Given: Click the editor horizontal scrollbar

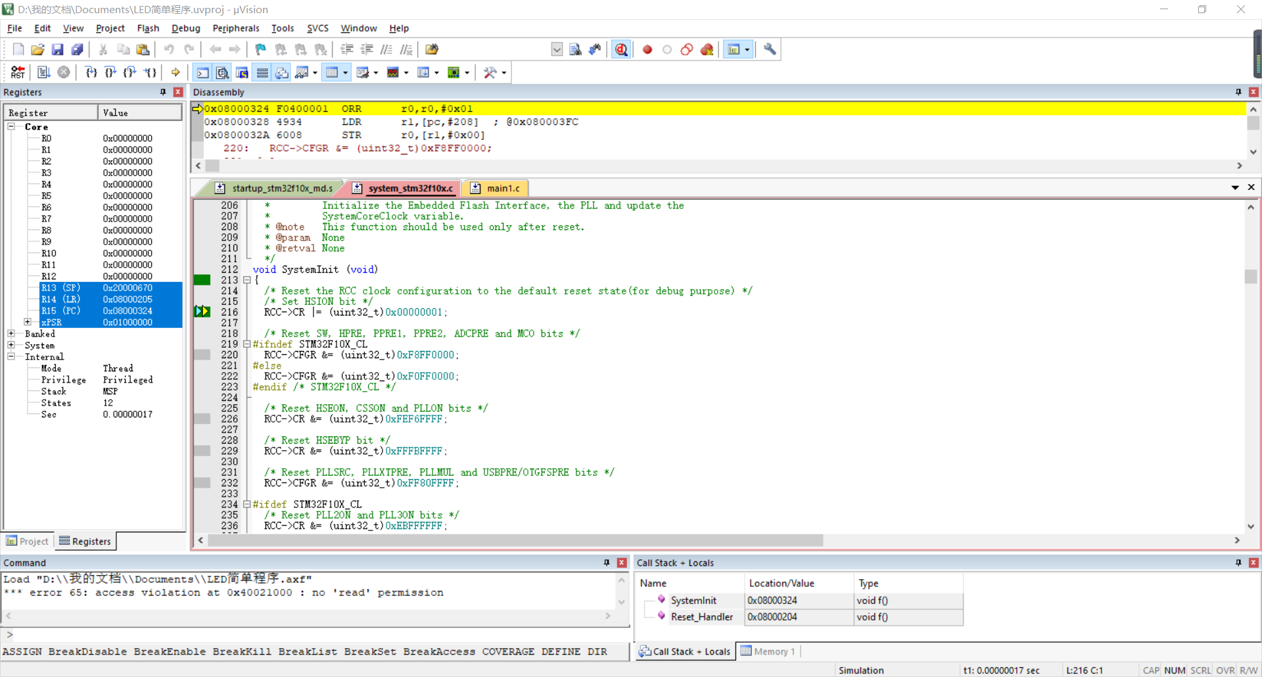Looking at the screenshot, I should click(515, 540).
